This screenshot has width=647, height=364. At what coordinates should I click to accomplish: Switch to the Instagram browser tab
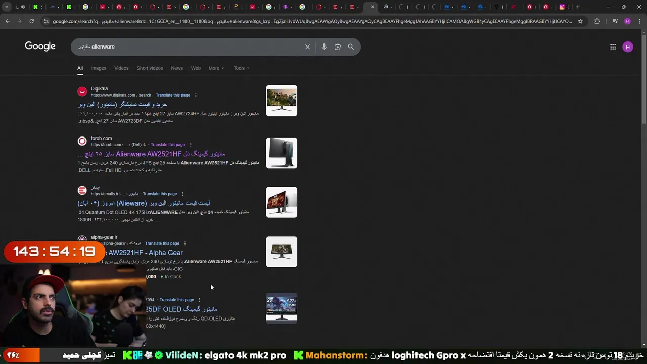(562, 7)
